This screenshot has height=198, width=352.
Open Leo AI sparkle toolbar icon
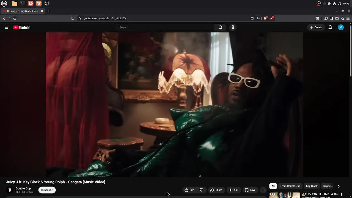[x=342, y=18]
